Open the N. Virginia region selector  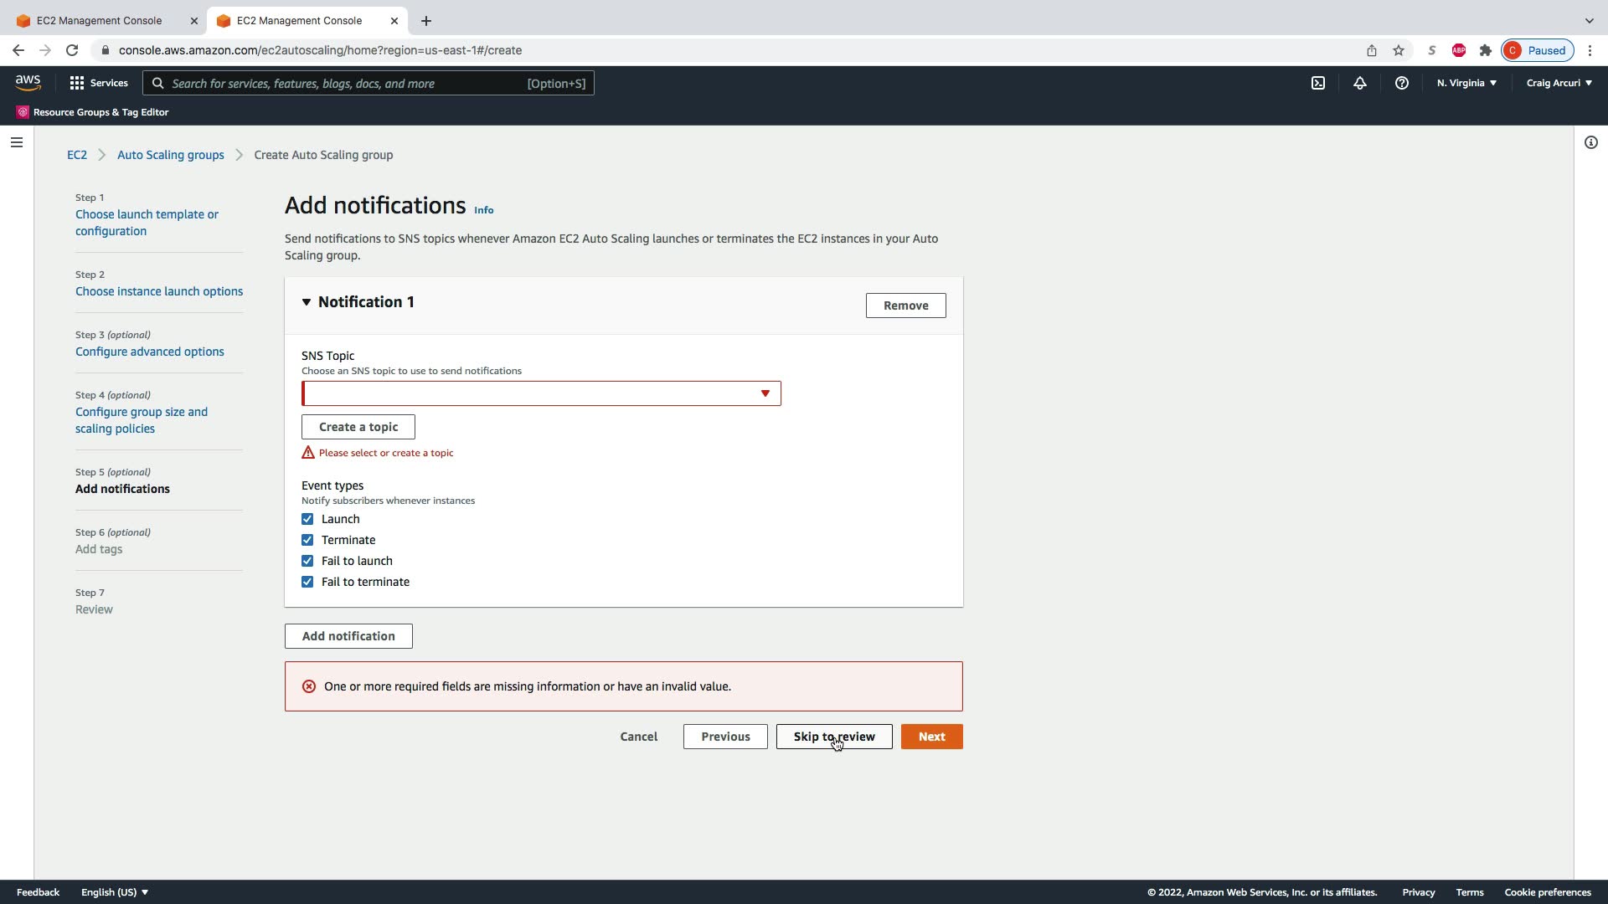coord(1466,83)
